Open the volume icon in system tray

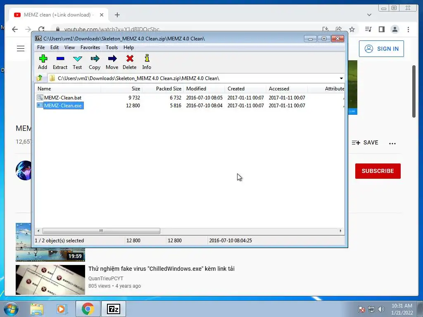click(x=381, y=309)
